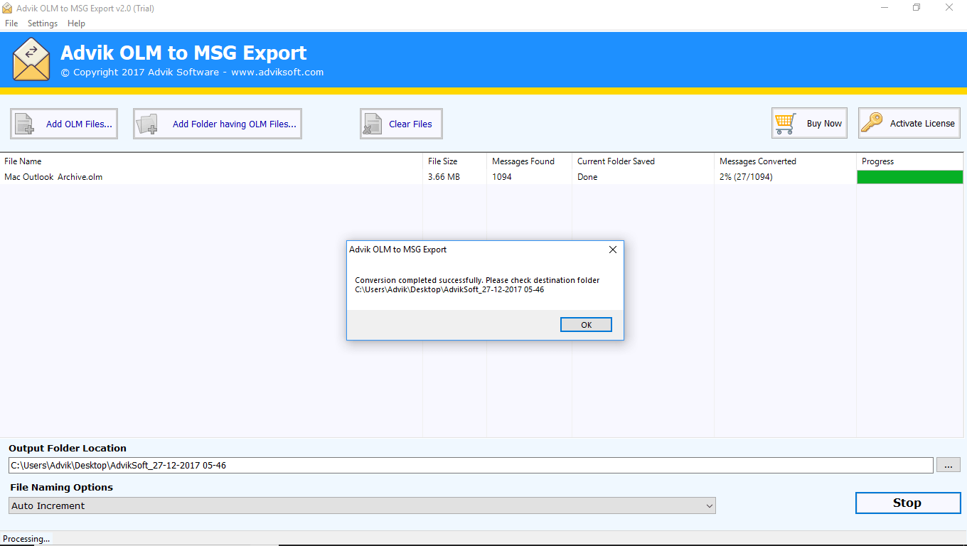Screen dimensions: 967x546
Task: Click the green progress bar
Action: pyautogui.click(x=910, y=177)
